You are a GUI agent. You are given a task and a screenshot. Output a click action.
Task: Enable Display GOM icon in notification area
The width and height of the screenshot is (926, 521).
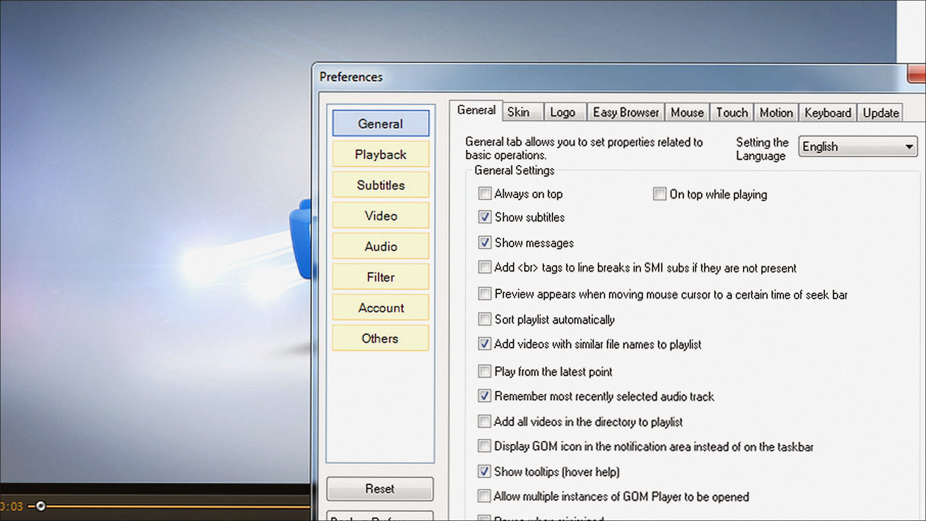point(485,446)
